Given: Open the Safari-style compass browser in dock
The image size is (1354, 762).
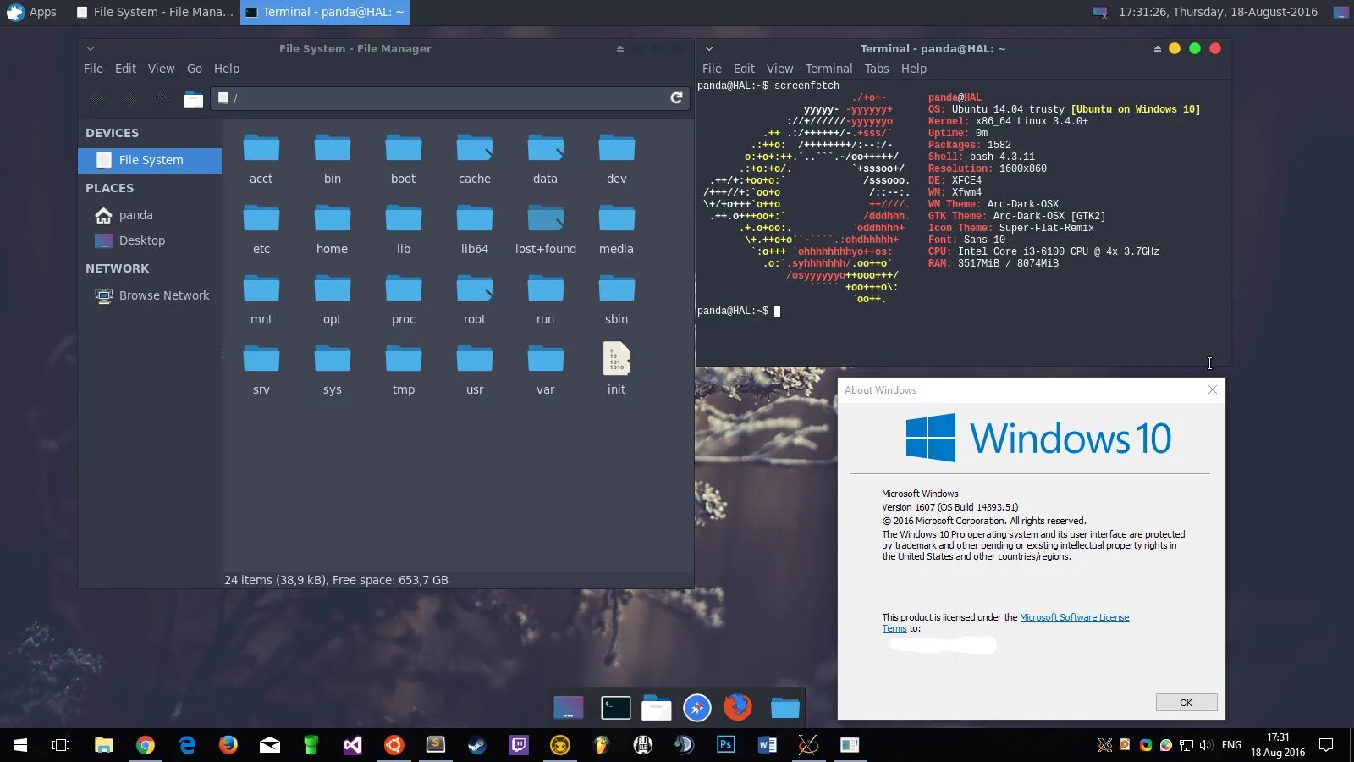Looking at the screenshot, I should click(x=697, y=708).
